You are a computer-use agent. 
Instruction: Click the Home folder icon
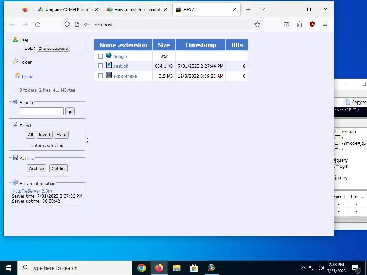tap(17, 76)
